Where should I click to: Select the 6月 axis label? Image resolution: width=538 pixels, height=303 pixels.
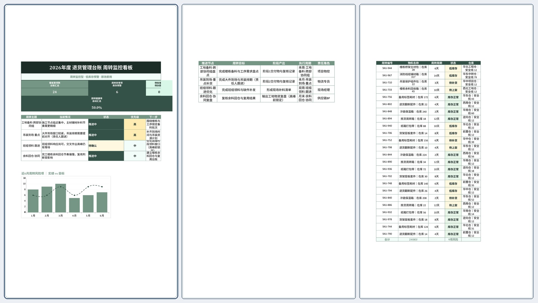click(102, 216)
